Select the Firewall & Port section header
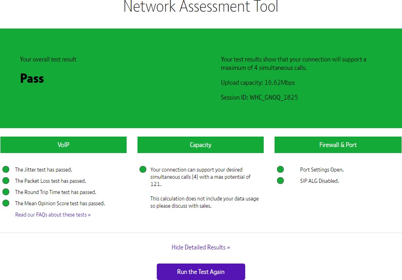 coord(338,145)
